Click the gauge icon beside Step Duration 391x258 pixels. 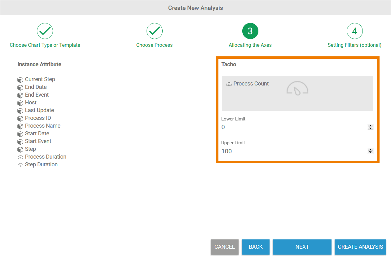coord(20,165)
